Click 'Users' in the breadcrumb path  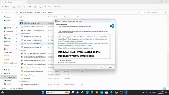38,12
